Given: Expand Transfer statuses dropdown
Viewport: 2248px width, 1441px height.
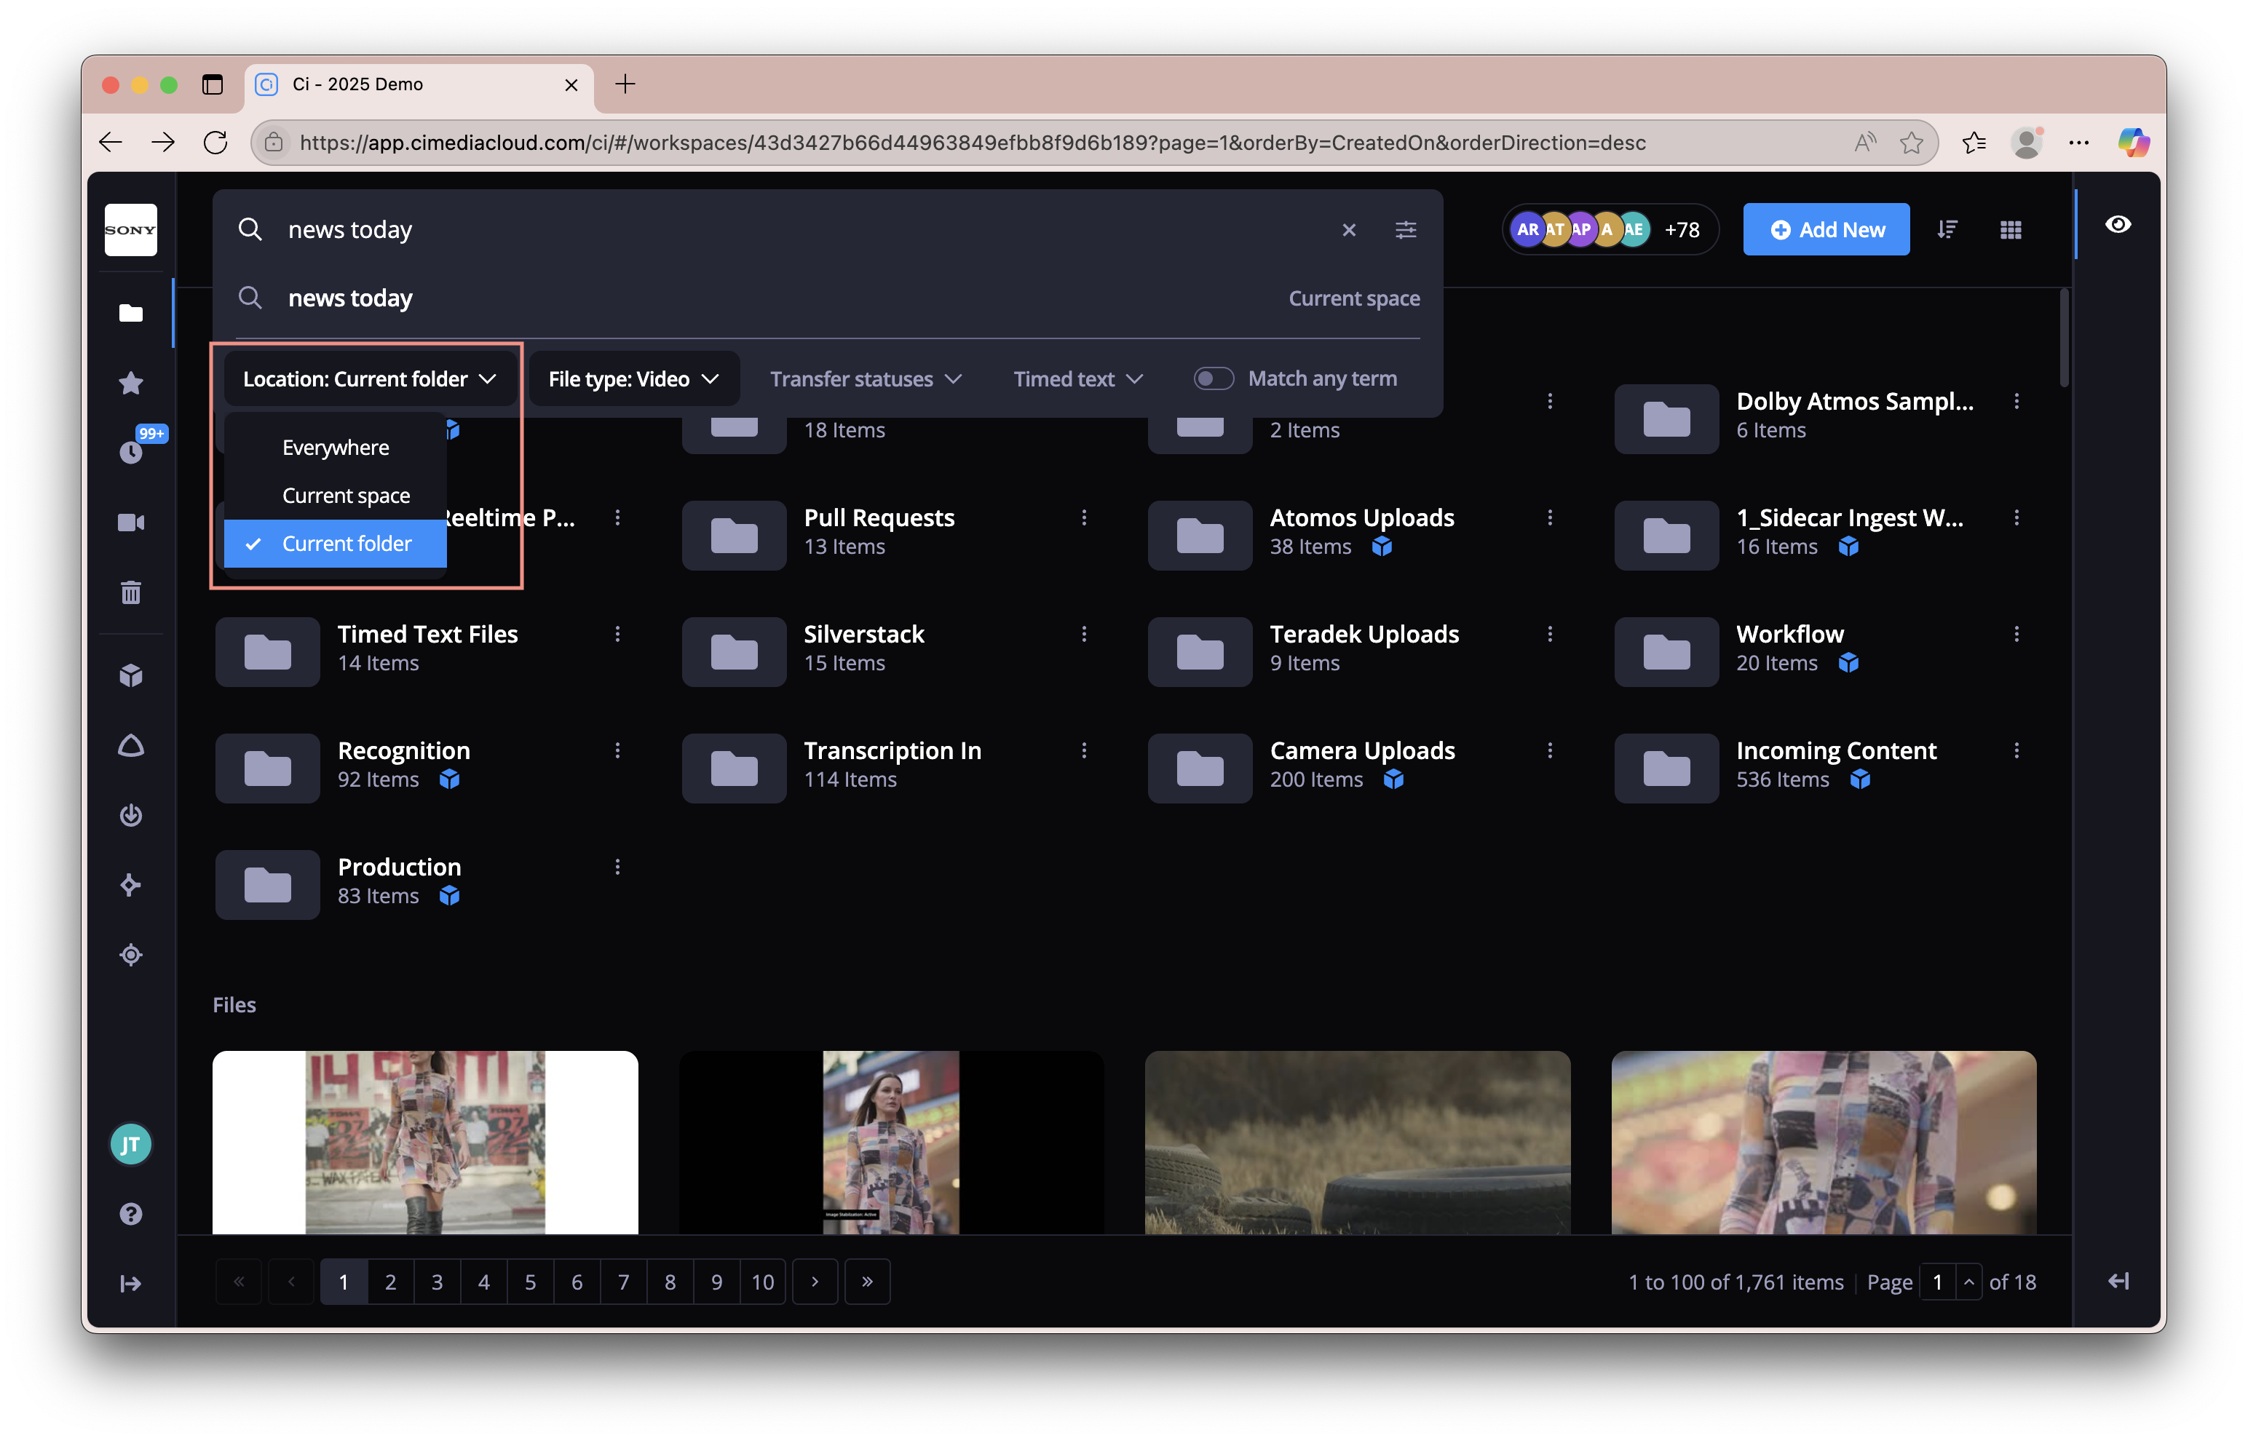Looking at the screenshot, I should 866,379.
